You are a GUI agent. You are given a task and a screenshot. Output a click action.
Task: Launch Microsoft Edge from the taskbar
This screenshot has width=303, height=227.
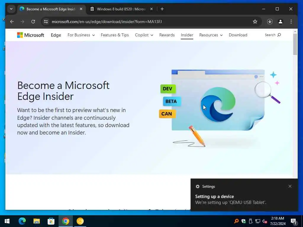pyautogui.click(x=22, y=221)
